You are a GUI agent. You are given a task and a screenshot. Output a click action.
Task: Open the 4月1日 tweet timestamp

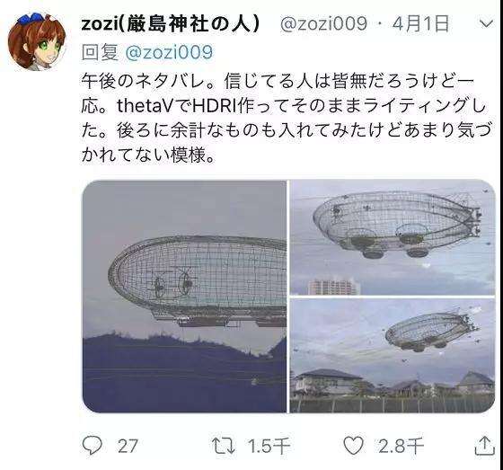[420, 24]
